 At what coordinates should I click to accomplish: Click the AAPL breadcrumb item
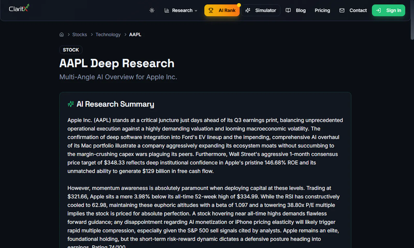pos(135,34)
